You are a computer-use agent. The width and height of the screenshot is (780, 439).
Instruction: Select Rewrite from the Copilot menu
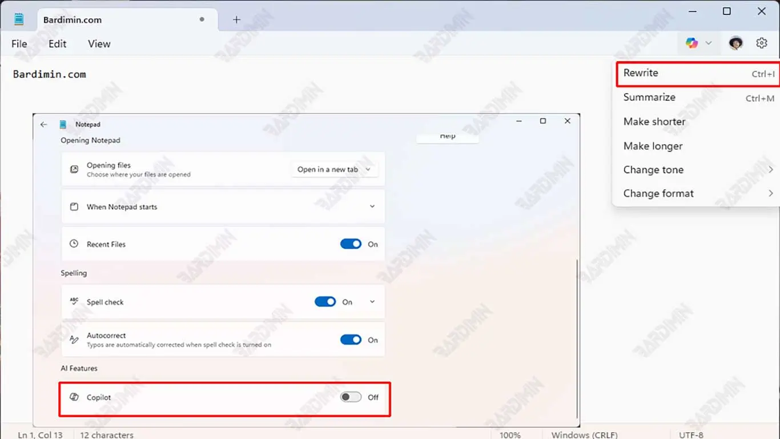click(x=641, y=73)
